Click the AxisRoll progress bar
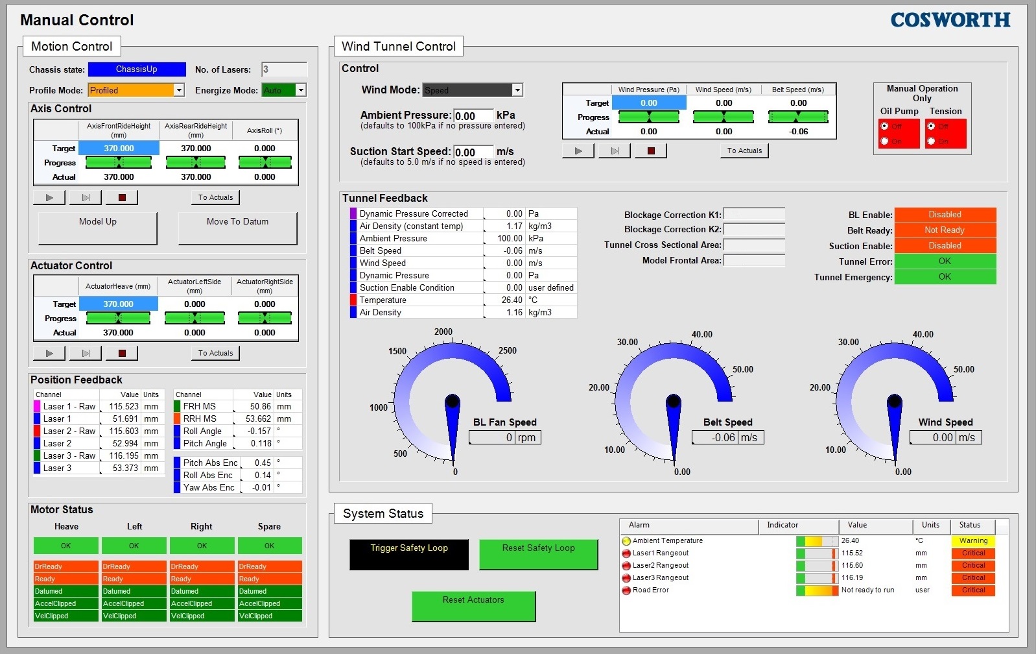The width and height of the screenshot is (1036, 654). (265, 162)
